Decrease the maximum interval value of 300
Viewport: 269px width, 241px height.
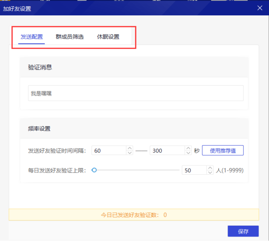(x=188, y=153)
